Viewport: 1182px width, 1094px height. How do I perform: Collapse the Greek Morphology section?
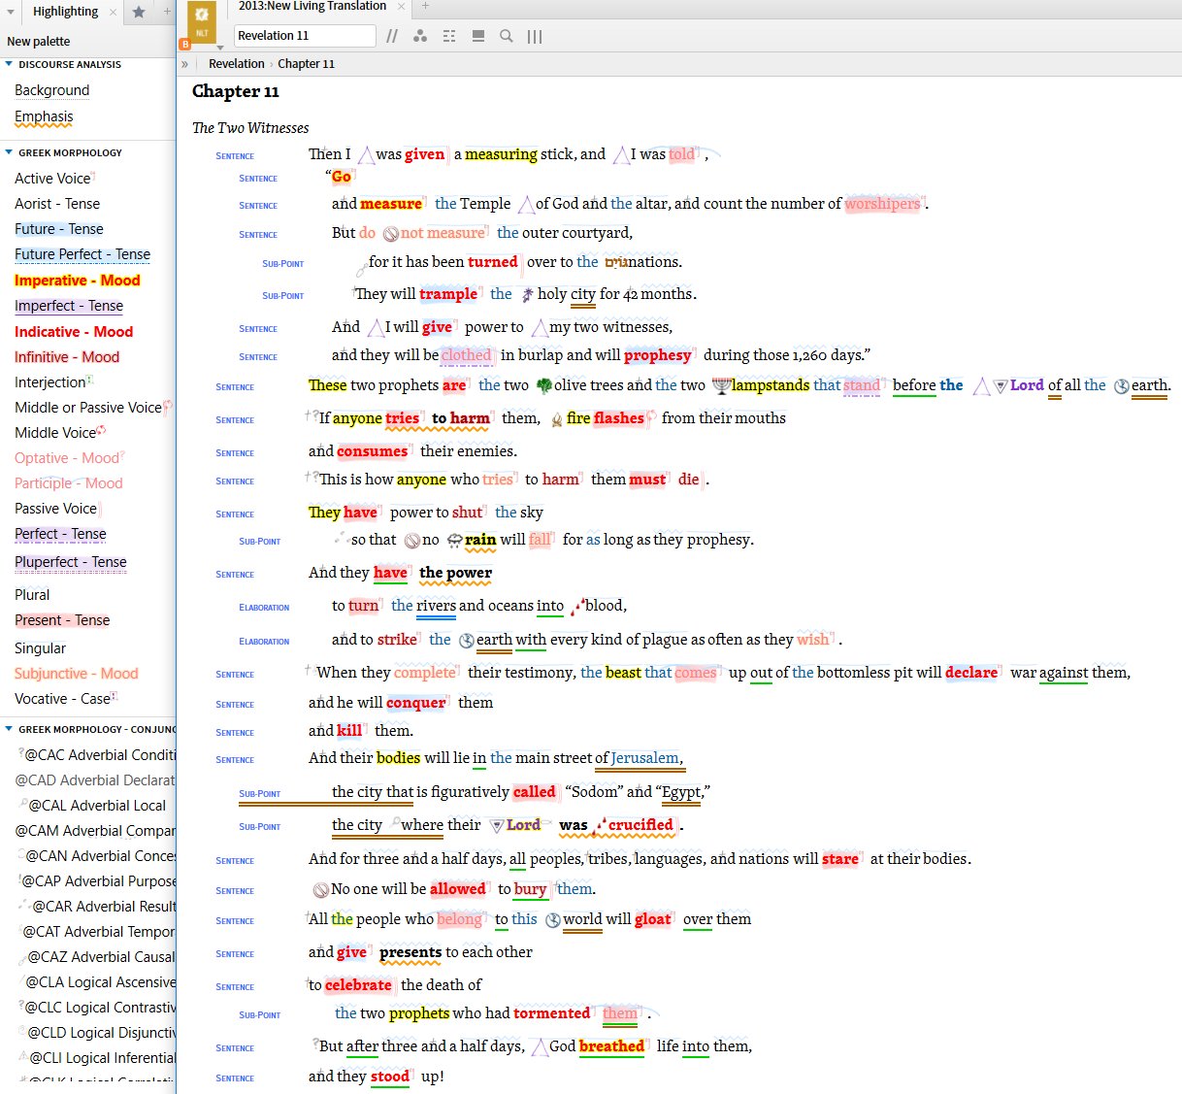click(9, 152)
